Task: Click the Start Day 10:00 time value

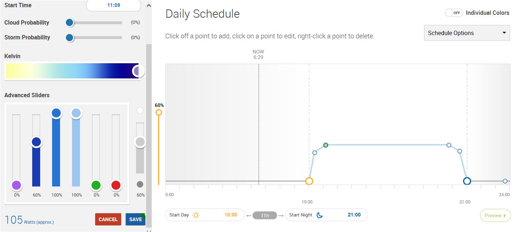Action: [x=231, y=215]
